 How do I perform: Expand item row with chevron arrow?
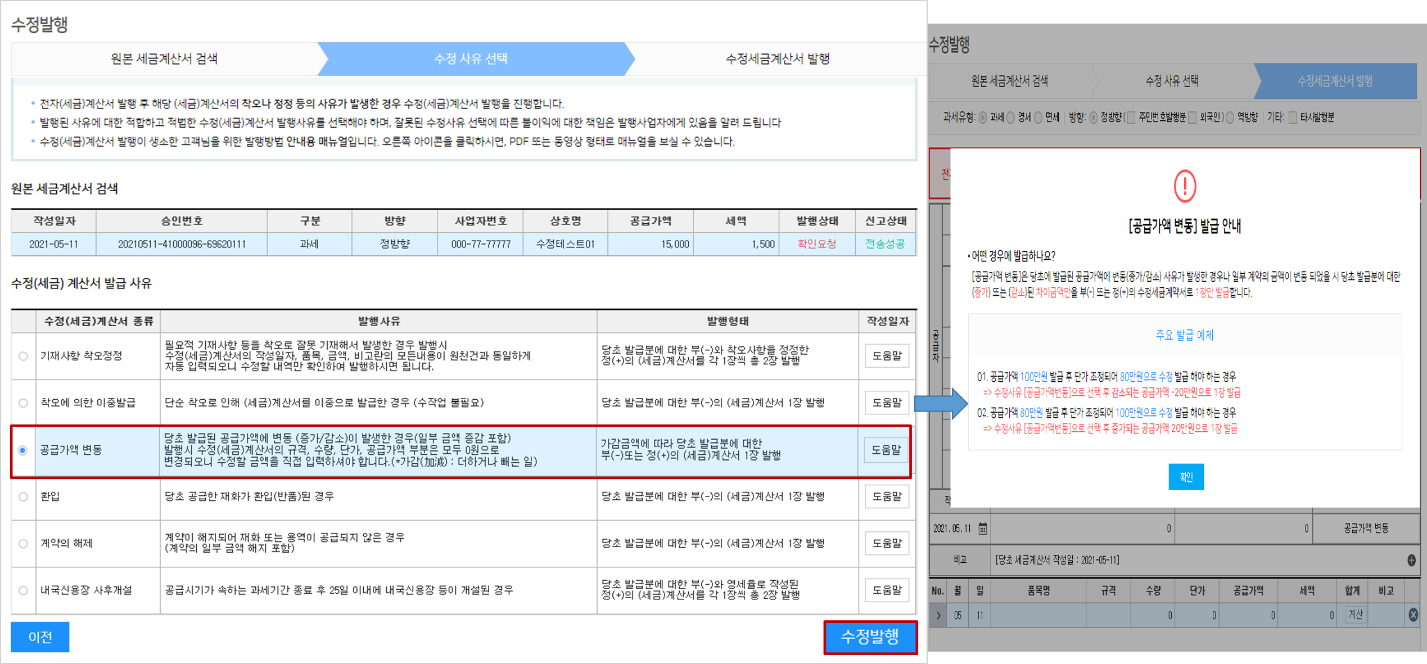(x=938, y=615)
